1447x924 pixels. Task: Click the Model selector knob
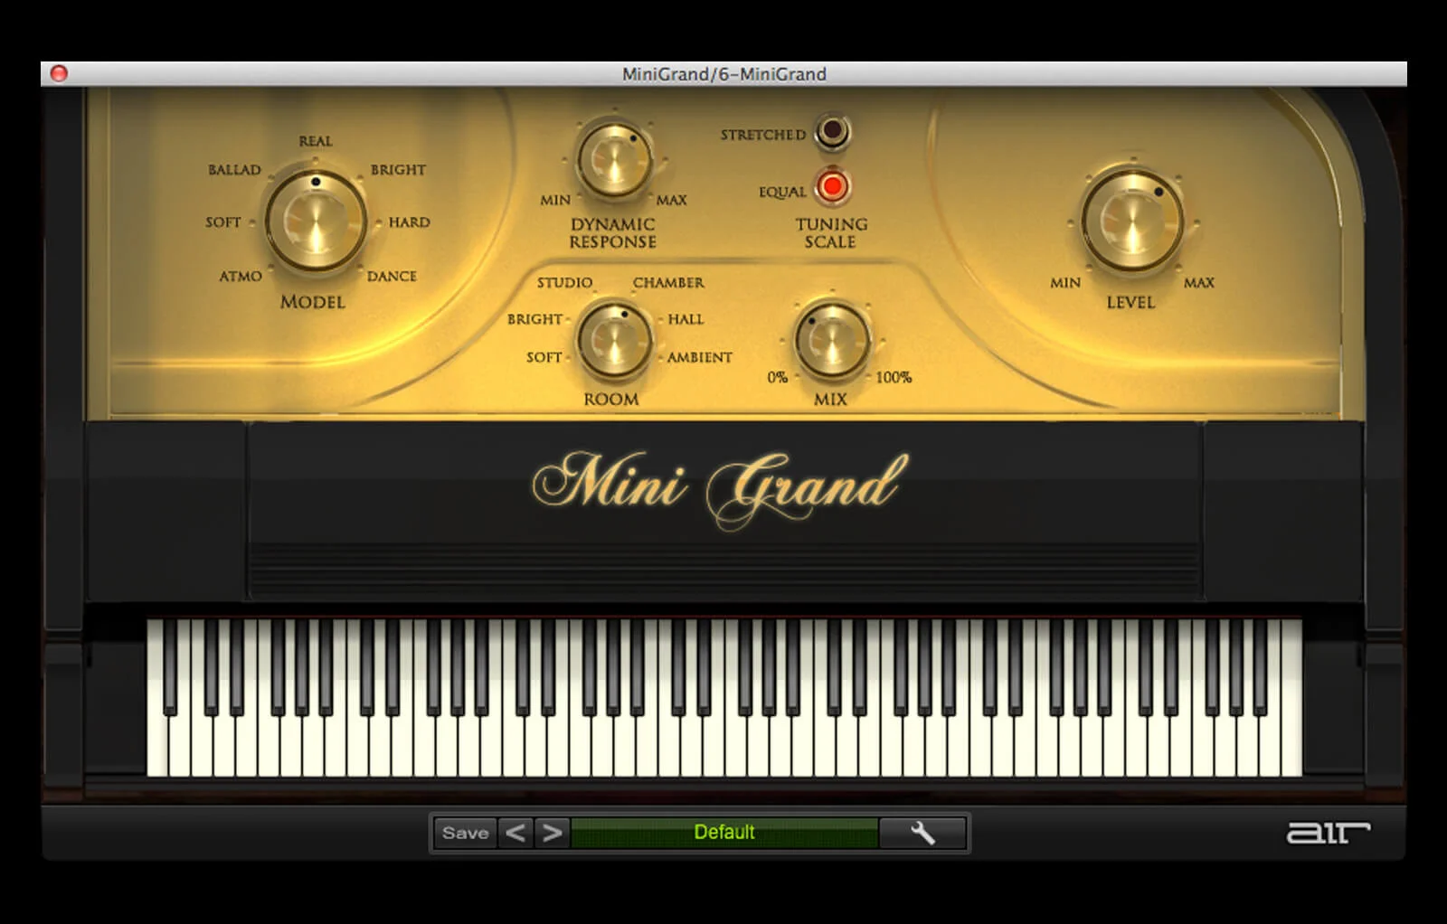click(315, 222)
